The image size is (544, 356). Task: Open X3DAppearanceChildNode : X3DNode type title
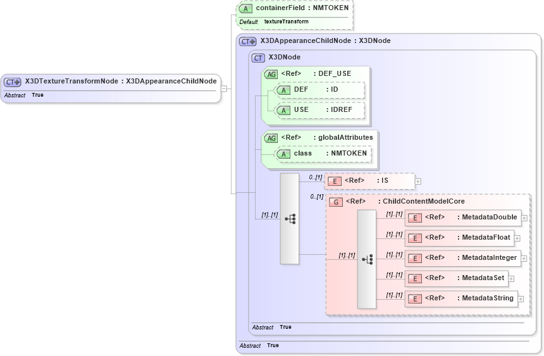tap(325, 40)
